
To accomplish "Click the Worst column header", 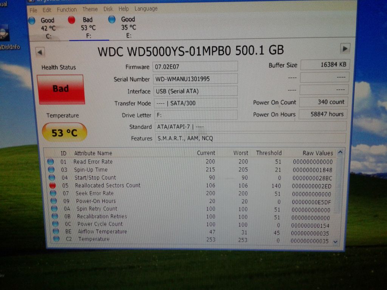I will coord(241,153).
